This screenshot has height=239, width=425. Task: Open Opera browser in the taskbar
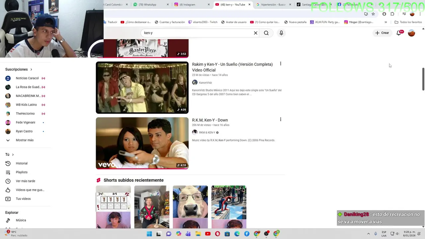pyautogui.click(x=217, y=234)
